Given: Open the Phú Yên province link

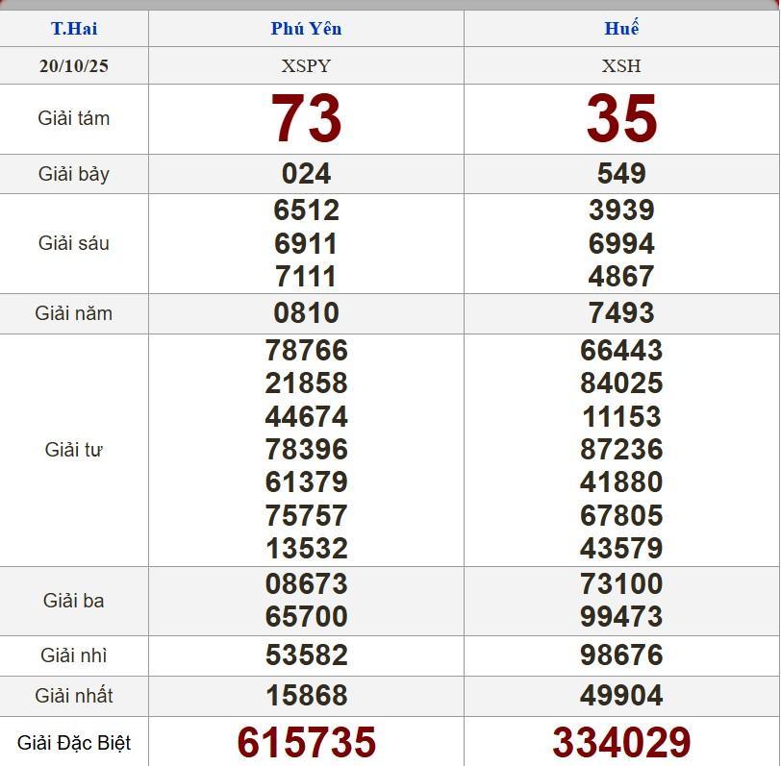Looking at the screenshot, I should [x=306, y=29].
